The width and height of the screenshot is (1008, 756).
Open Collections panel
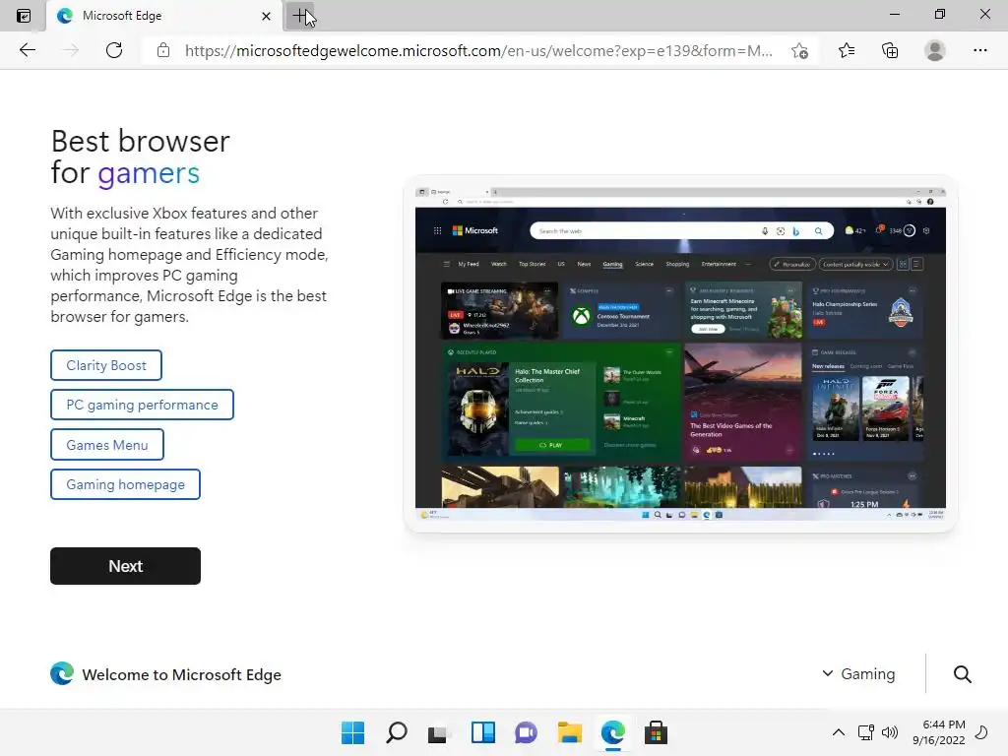890,50
